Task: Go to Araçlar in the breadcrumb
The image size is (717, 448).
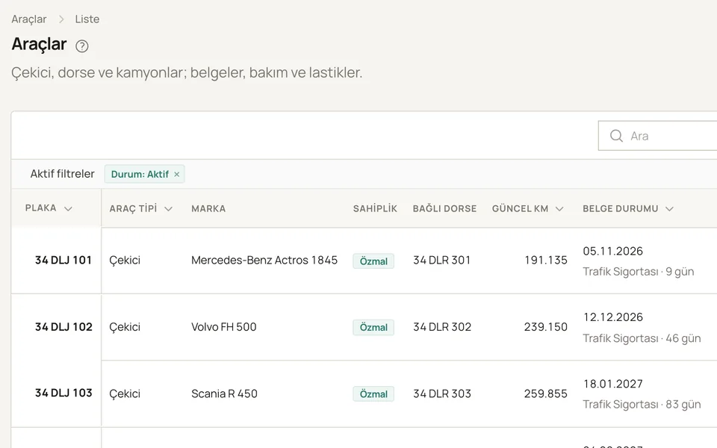Action: coord(29,19)
